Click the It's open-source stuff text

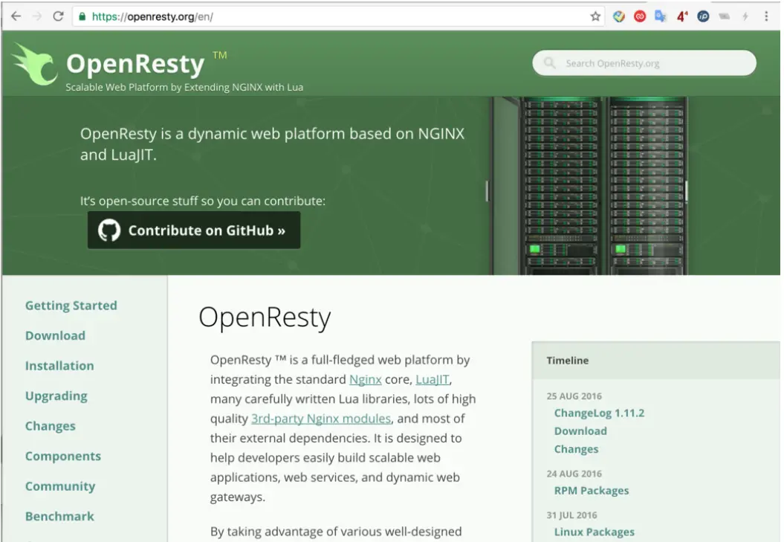pos(202,201)
